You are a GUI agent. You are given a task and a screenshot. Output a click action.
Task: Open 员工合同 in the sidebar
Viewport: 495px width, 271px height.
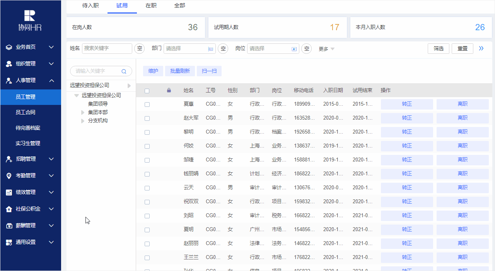31,112
